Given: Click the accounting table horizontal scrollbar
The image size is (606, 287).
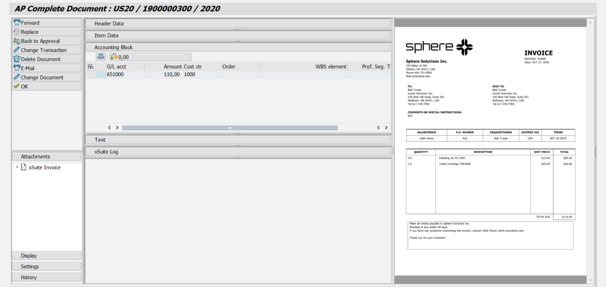Looking at the screenshot, I should coord(229,128).
